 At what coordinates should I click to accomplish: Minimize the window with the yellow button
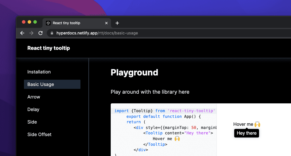[x=29, y=22]
